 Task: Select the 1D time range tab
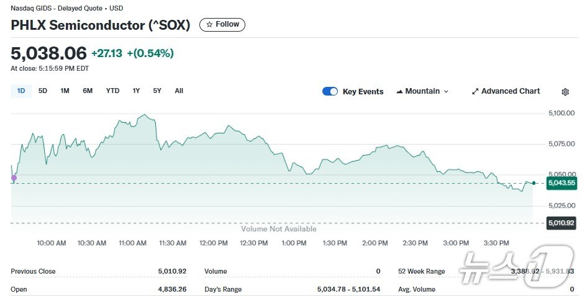tap(21, 91)
